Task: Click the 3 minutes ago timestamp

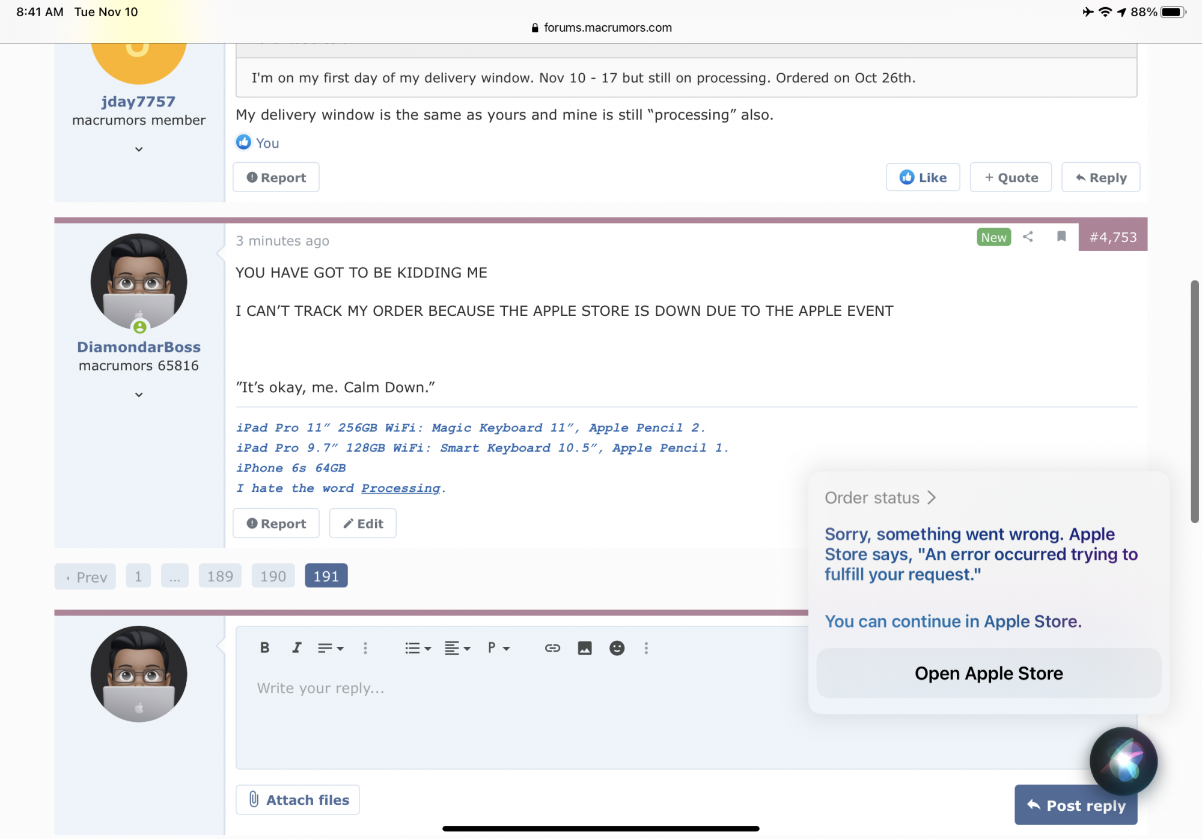Action: point(282,241)
